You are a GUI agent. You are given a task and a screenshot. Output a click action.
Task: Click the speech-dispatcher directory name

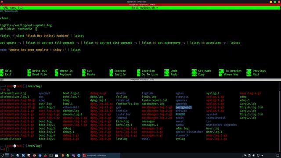click(x=189, y=132)
